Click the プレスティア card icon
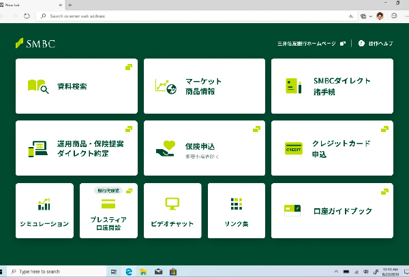 [108, 204]
